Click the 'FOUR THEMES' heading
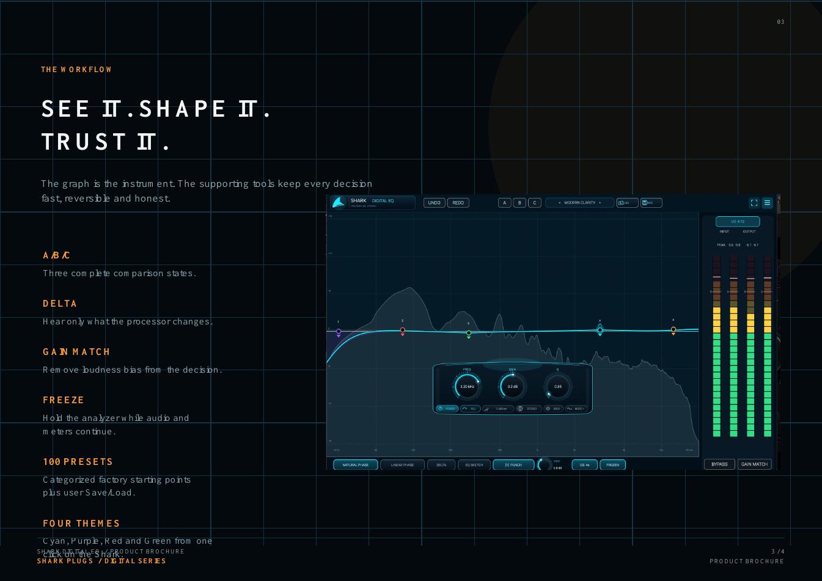The image size is (822, 581). 81,524
